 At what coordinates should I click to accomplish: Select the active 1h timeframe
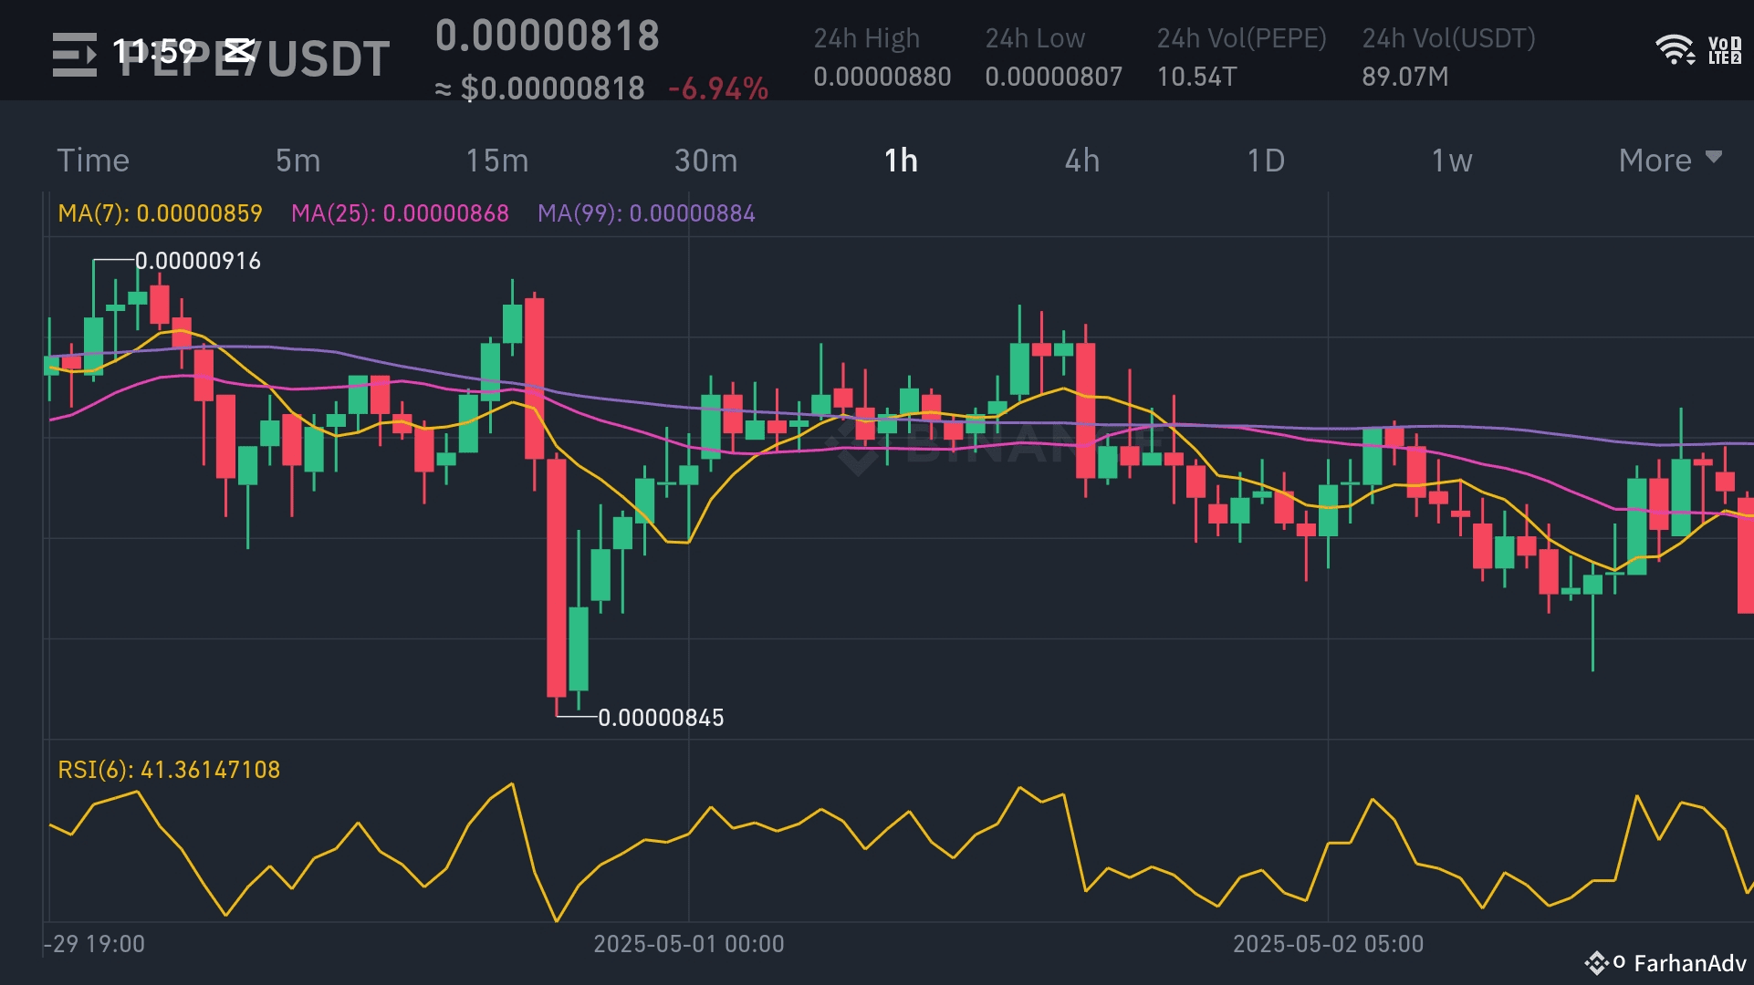(x=901, y=161)
